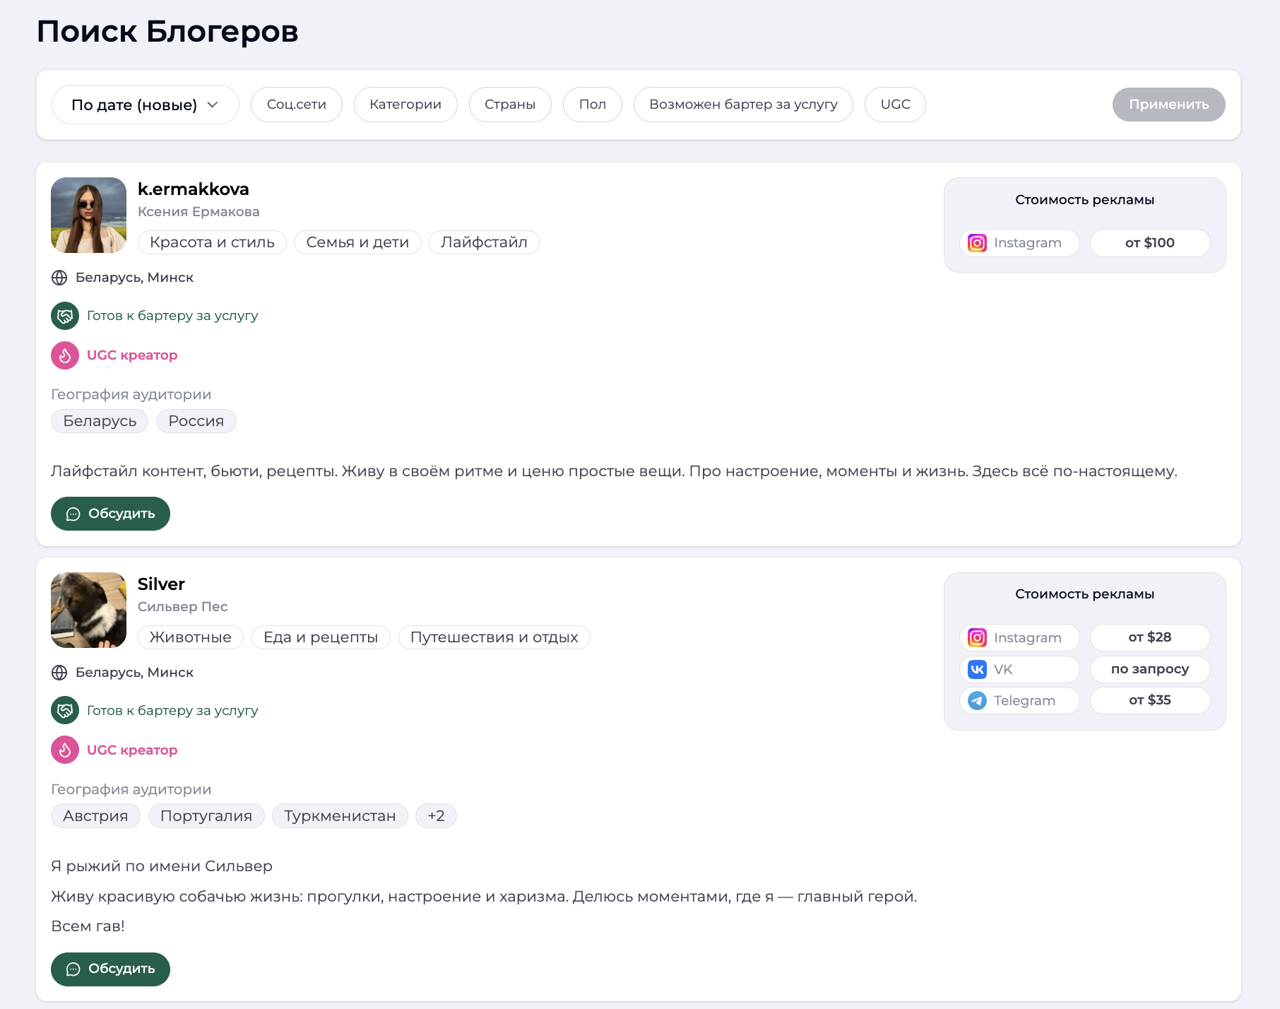Toggle the UGC filter chip
Image resolution: width=1280 pixels, height=1009 pixels.
[x=895, y=105]
